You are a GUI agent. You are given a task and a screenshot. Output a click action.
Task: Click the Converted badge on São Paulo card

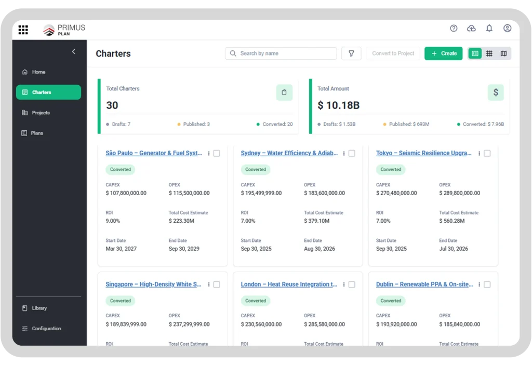point(120,169)
